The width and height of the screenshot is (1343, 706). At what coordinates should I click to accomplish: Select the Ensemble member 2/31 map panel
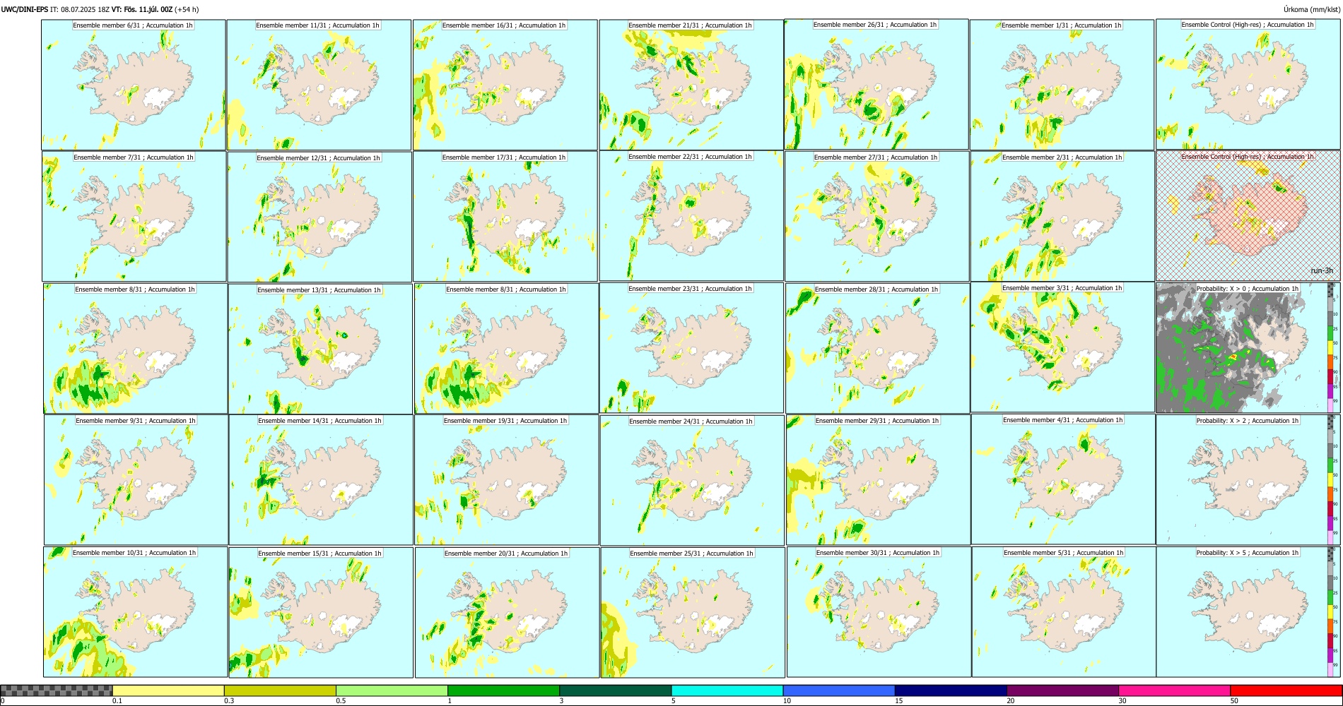click(x=1062, y=217)
